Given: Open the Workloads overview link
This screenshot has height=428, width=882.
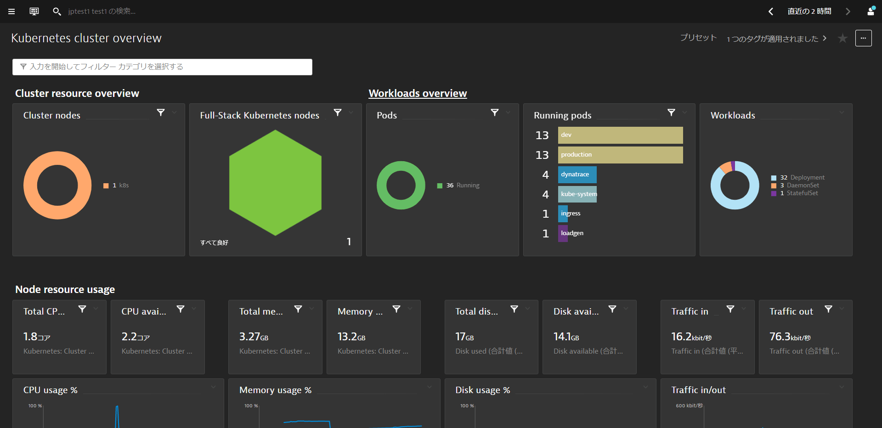Looking at the screenshot, I should [417, 93].
